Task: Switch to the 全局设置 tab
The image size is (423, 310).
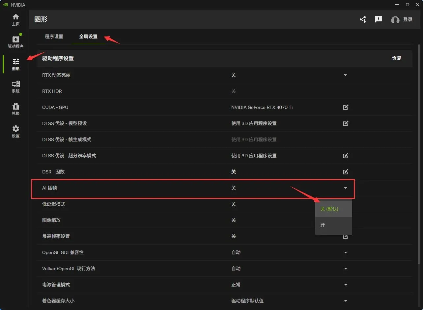Action: pyautogui.click(x=88, y=37)
